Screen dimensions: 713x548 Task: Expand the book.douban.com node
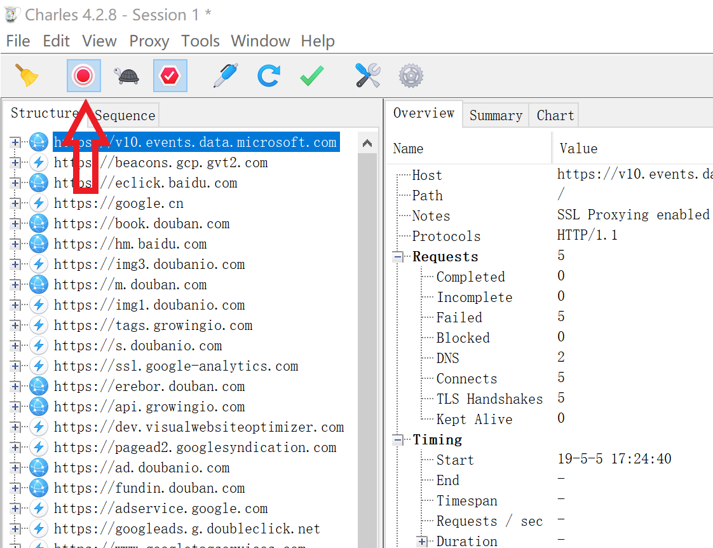(15, 224)
